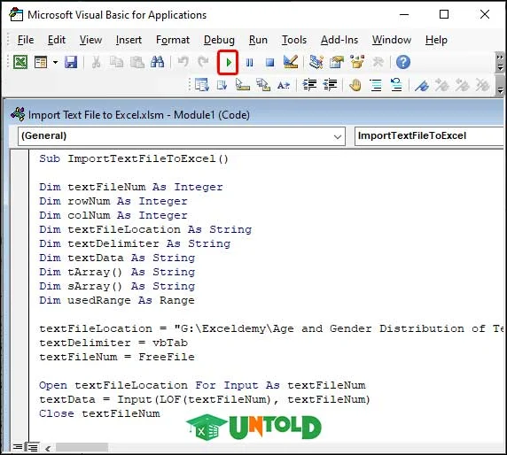Click the List Constants icon

[x=222, y=85]
